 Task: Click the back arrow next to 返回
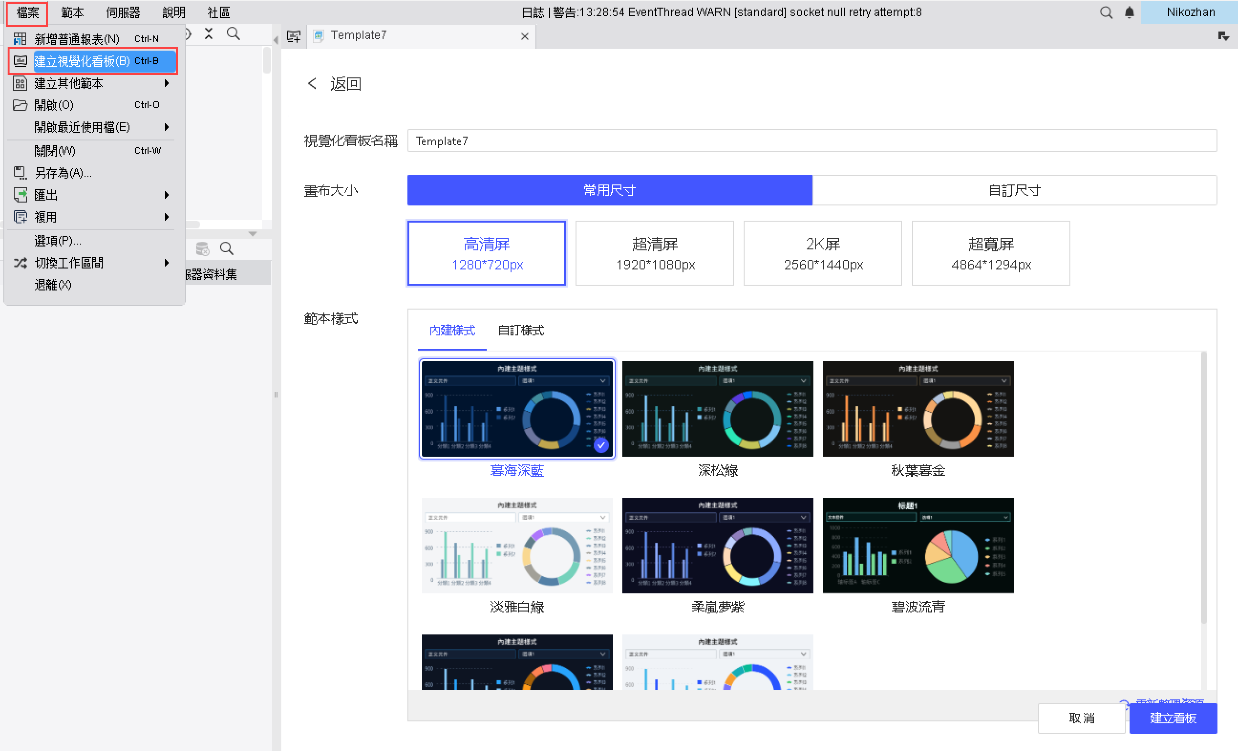[312, 84]
